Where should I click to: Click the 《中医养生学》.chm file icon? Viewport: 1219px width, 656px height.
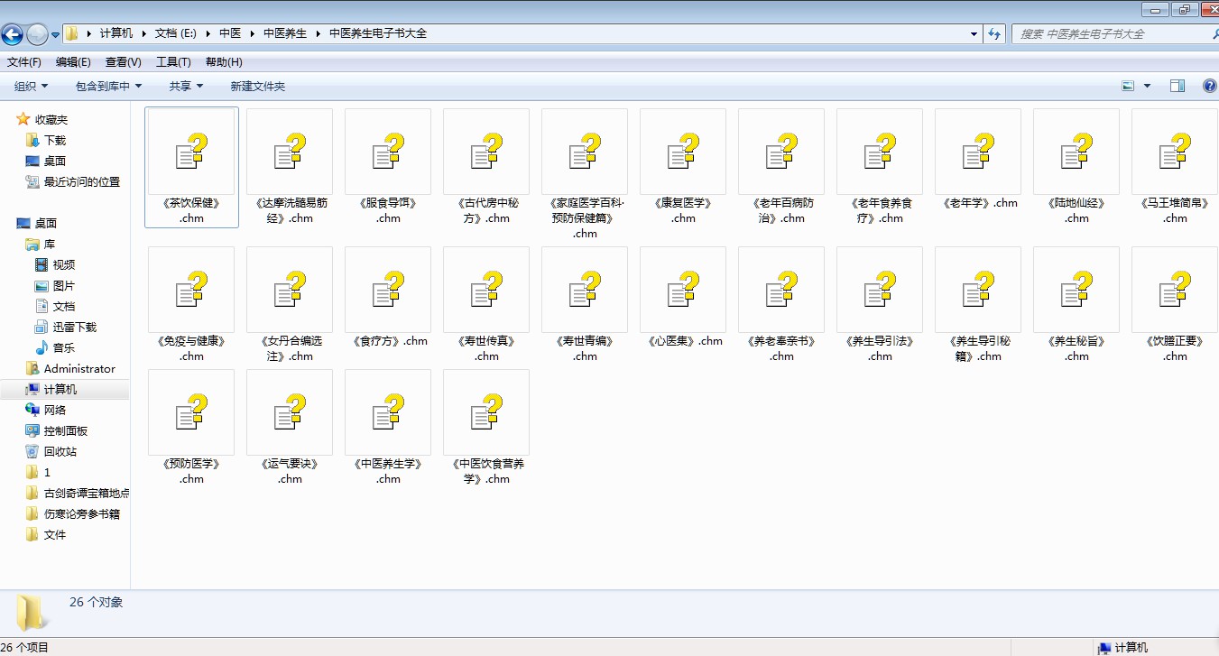click(388, 412)
